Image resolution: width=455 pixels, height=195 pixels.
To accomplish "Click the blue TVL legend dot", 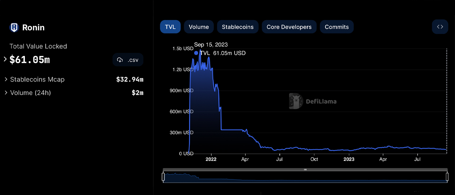I will (x=196, y=53).
